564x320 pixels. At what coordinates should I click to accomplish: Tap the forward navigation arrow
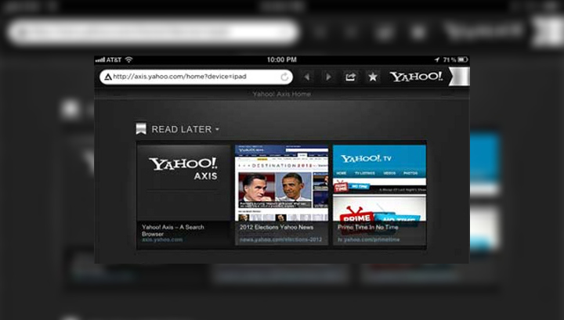pyautogui.click(x=328, y=77)
